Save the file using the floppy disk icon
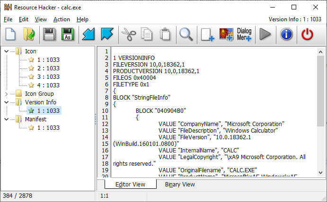This screenshot has width=327, height=202. pyautogui.click(x=49, y=34)
